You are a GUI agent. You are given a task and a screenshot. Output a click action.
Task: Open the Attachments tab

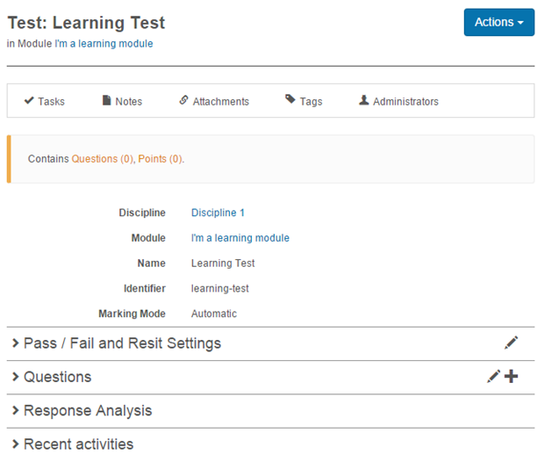(x=220, y=102)
